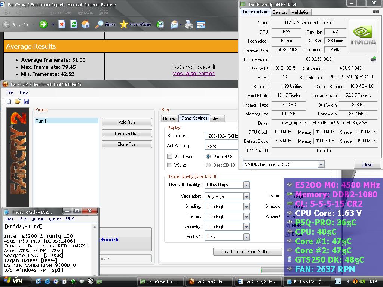The width and height of the screenshot is (383, 287).
Task: Click the Remove Run button
Action: pyautogui.click(x=127, y=133)
